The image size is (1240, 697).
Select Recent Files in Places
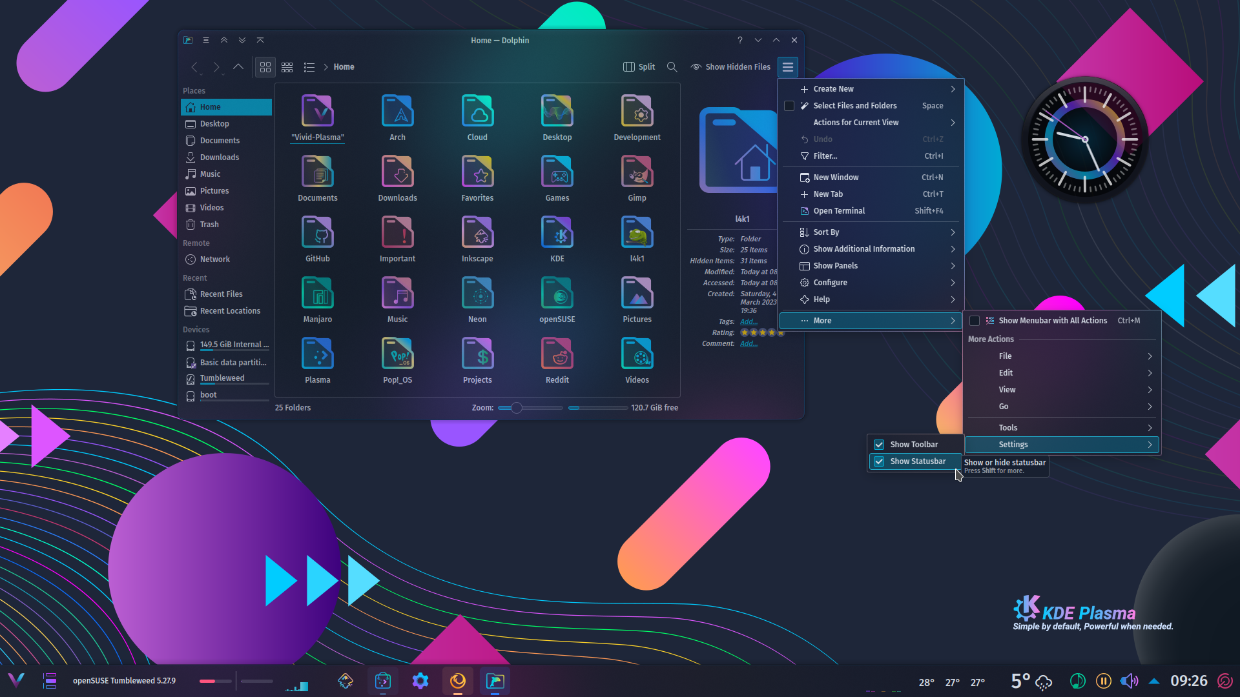(x=226, y=294)
